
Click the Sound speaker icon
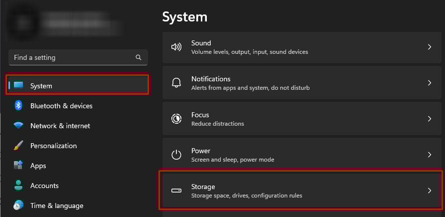(x=176, y=47)
